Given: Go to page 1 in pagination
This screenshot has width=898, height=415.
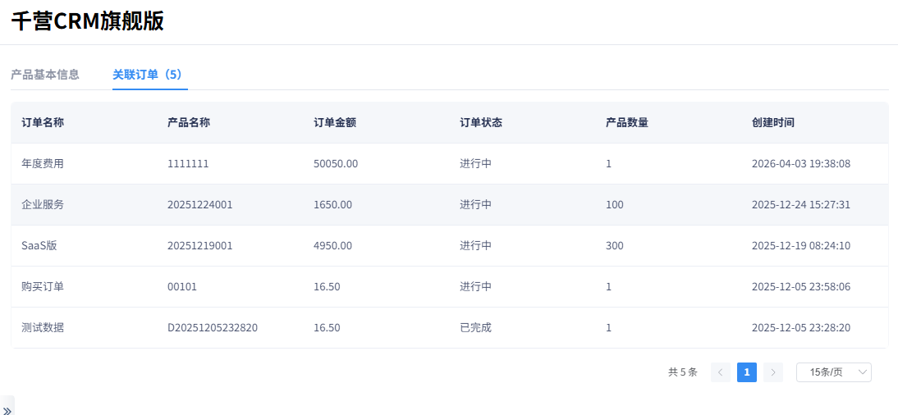Looking at the screenshot, I should [746, 372].
